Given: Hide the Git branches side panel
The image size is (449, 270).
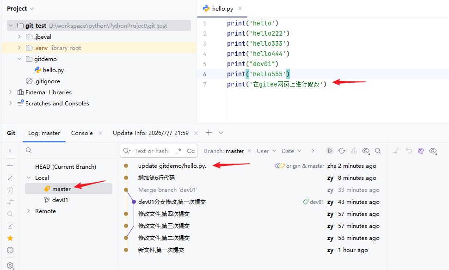Looking at the screenshot, I should (x=10, y=151).
